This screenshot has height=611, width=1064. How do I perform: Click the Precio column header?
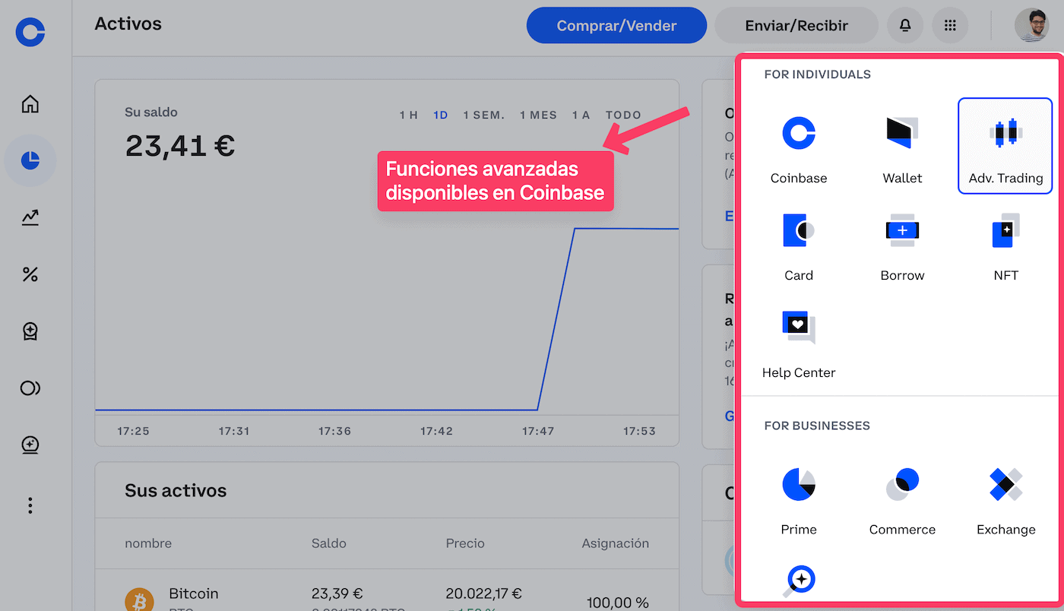465,543
